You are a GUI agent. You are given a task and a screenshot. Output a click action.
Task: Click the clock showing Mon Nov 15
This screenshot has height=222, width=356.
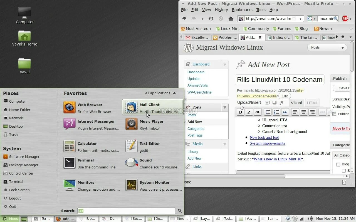click(335, 219)
